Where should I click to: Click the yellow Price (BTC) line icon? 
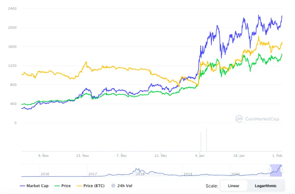(x=80, y=186)
